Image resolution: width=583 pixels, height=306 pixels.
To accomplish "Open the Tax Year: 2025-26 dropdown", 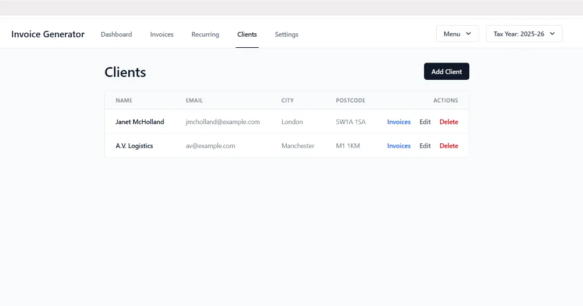I will pos(524,34).
